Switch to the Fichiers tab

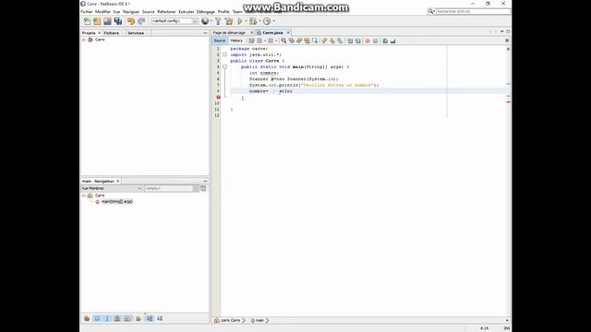(112, 33)
